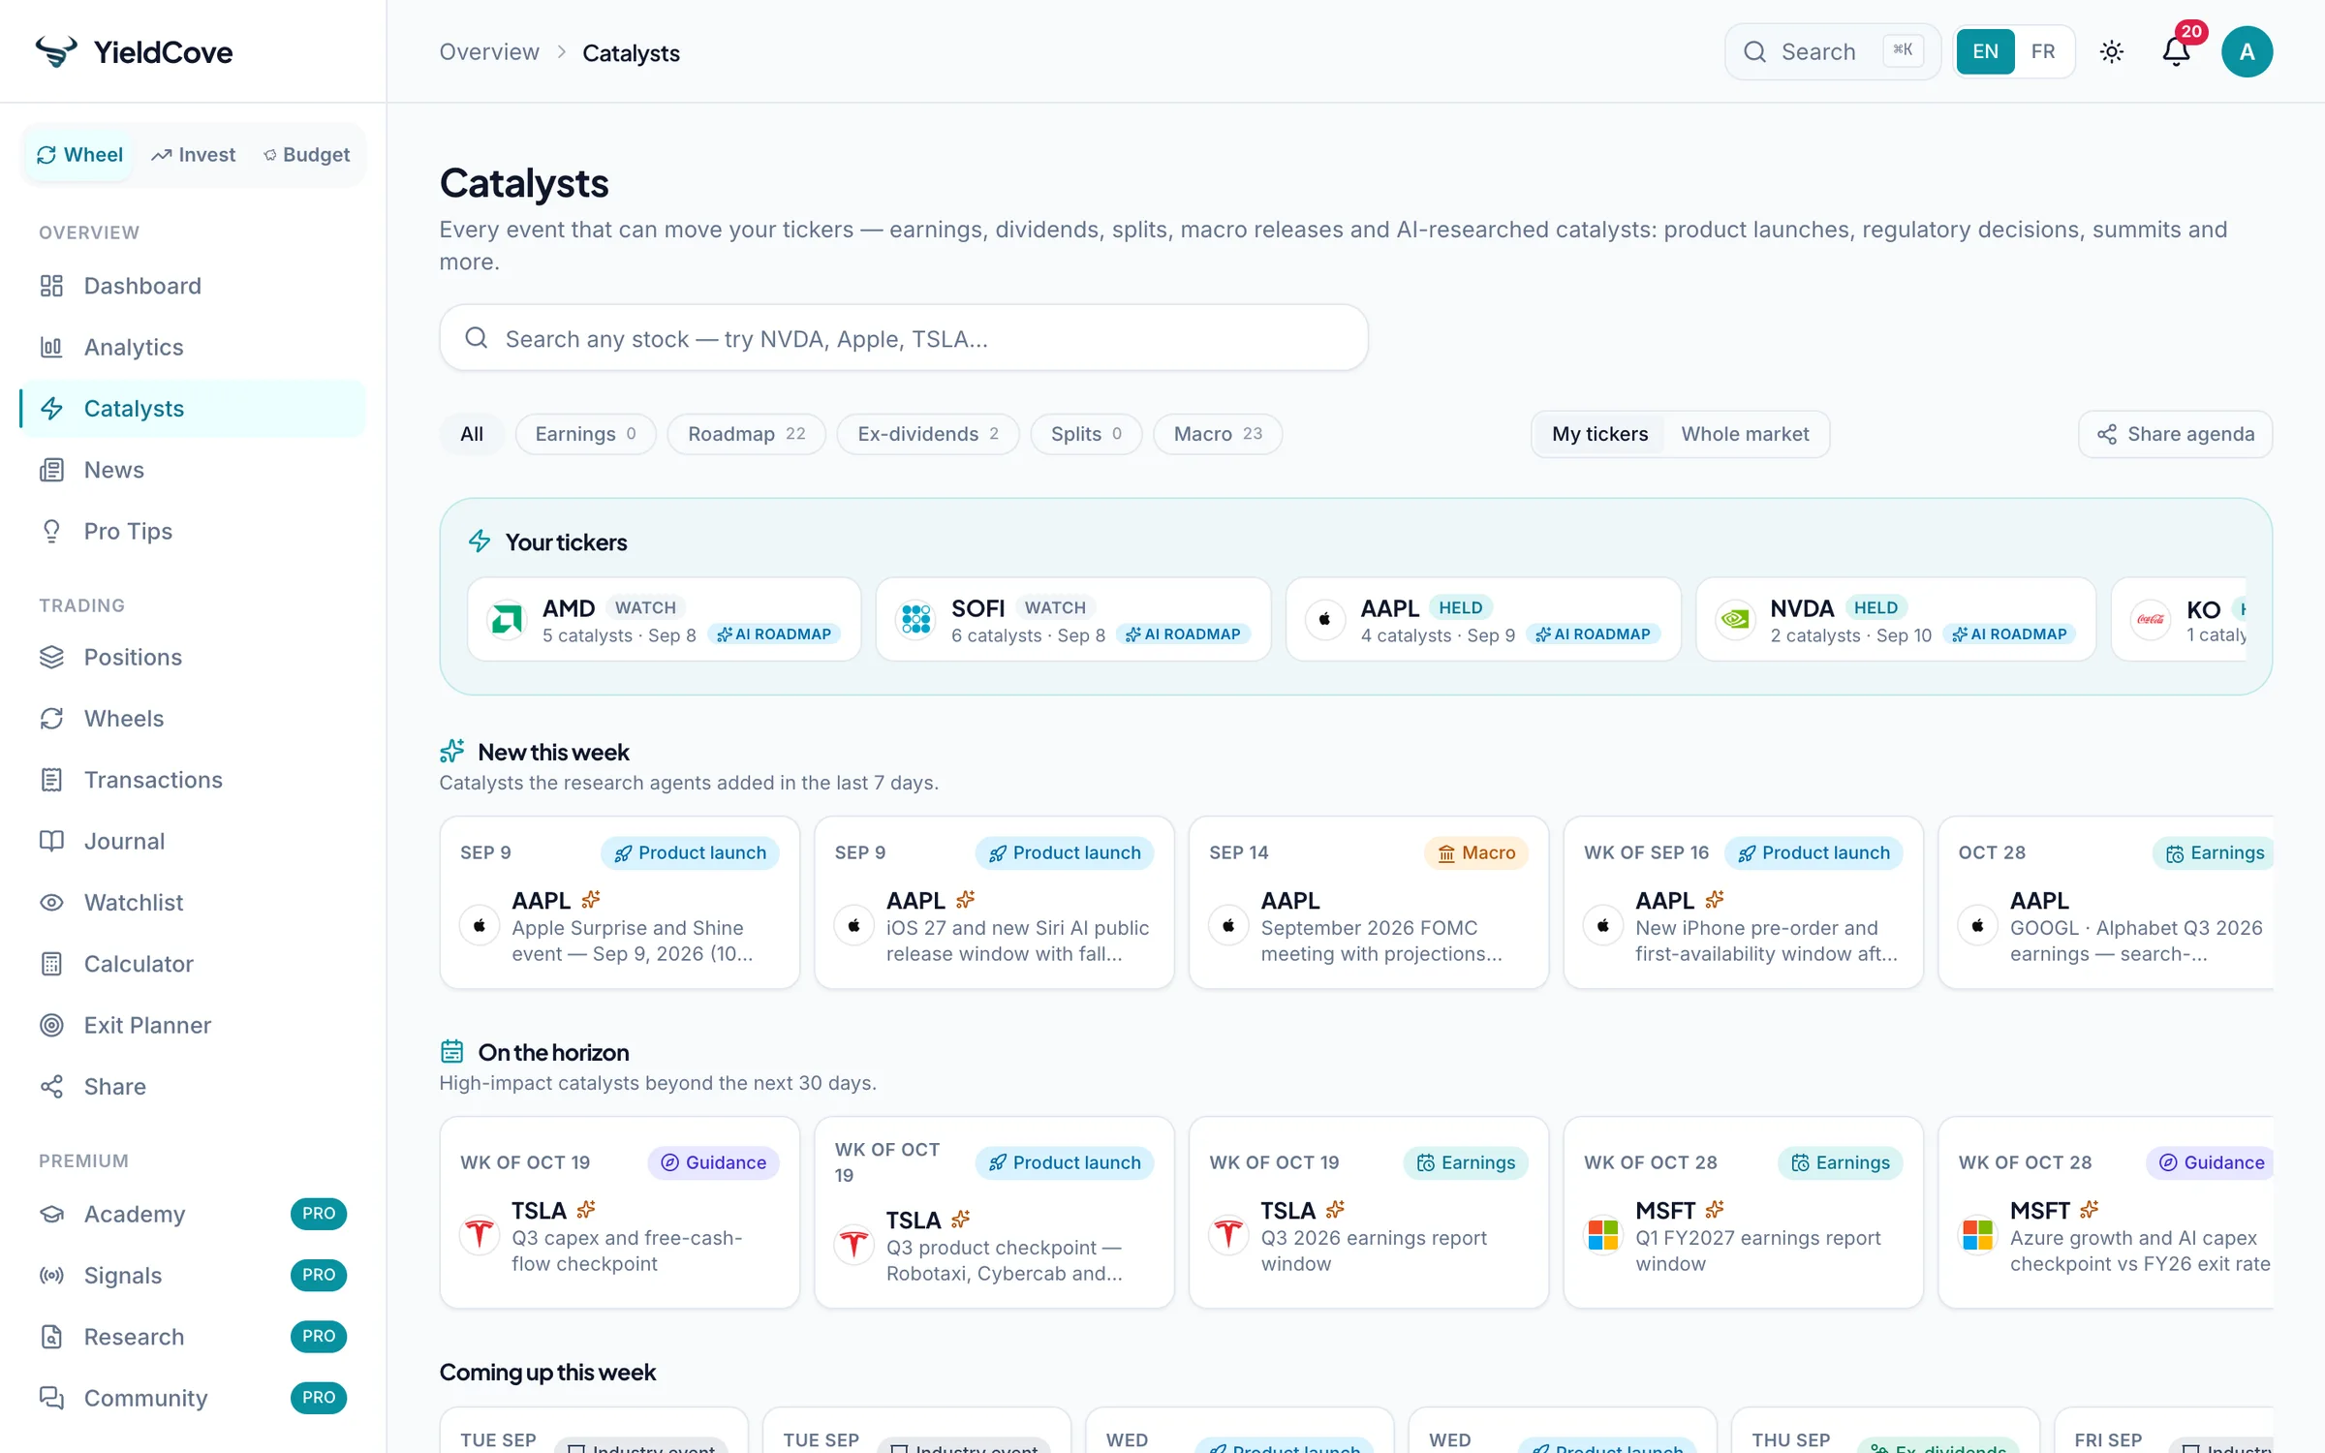Switch to Budget mode

pyautogui.click(x=307, y=155)
